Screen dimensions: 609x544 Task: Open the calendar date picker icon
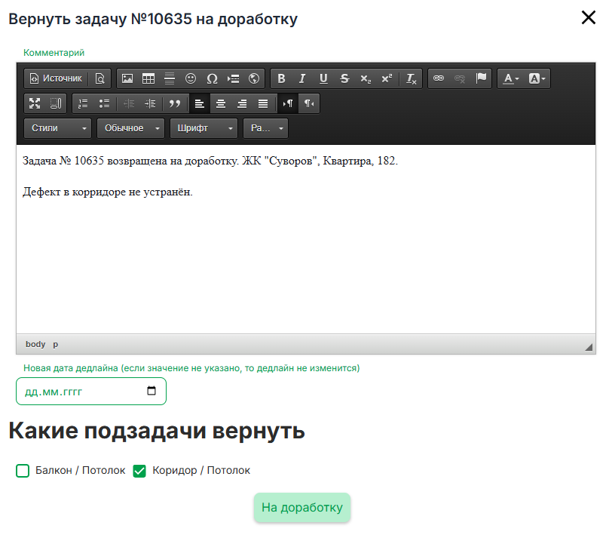click(x=151, y=391)
